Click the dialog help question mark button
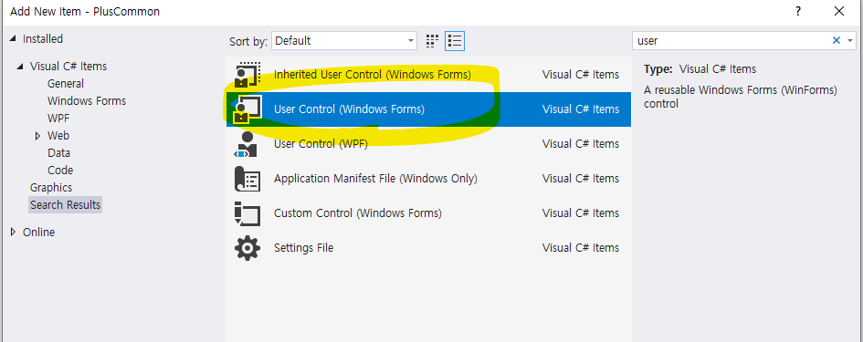This screenshot has width=863, height=342. [x=798, y=11]
